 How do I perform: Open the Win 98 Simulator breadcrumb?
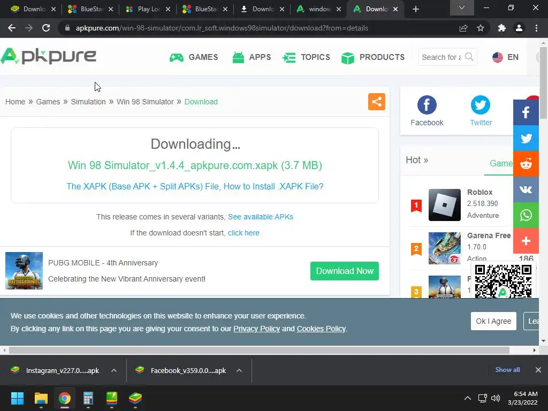(145, 102)
